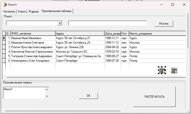Click the current-row arrow indicator of row 1

[x=4, y=38]
